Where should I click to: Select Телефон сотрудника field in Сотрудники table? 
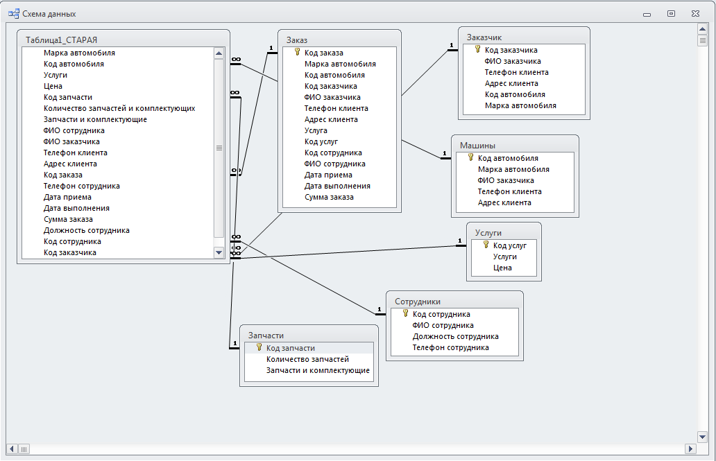tap(451, 348)
